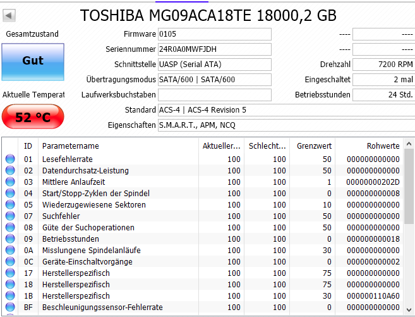Click the vertical scrollbar thumb of the SMART table

[x=409, y=186]
